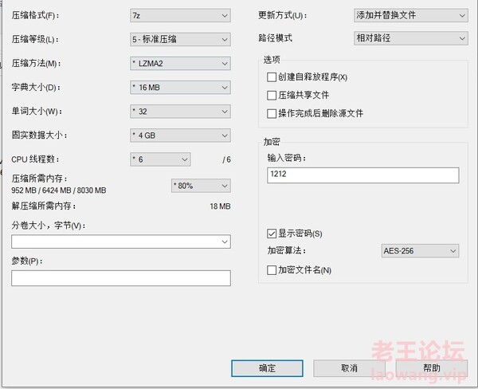Click the / 6 thread count text

[x=226, y=159]
